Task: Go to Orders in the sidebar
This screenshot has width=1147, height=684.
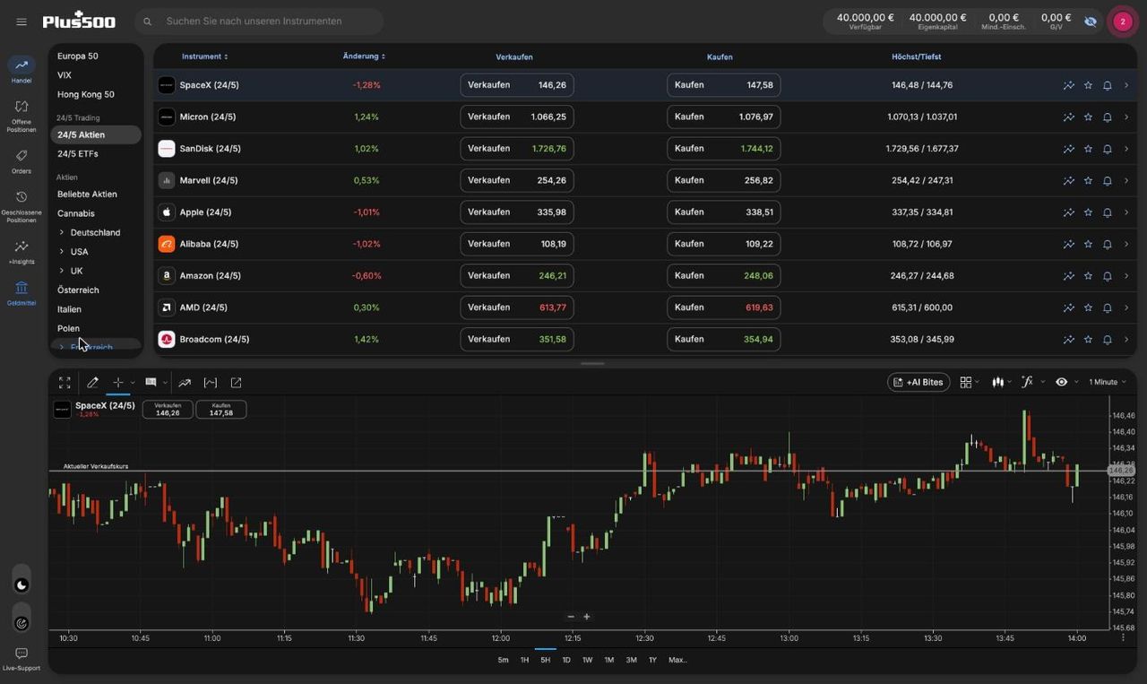Action: click(x=22, y=161)
